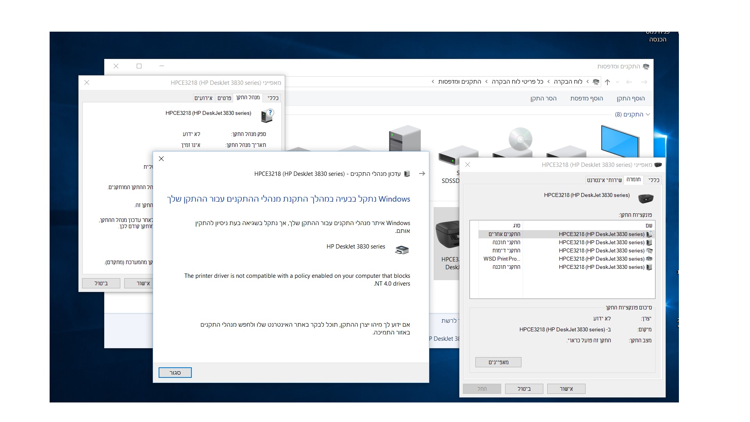Collapse the התקנים (8) group chevron
This screenshot has width=750, height=422.
[648, 114]
